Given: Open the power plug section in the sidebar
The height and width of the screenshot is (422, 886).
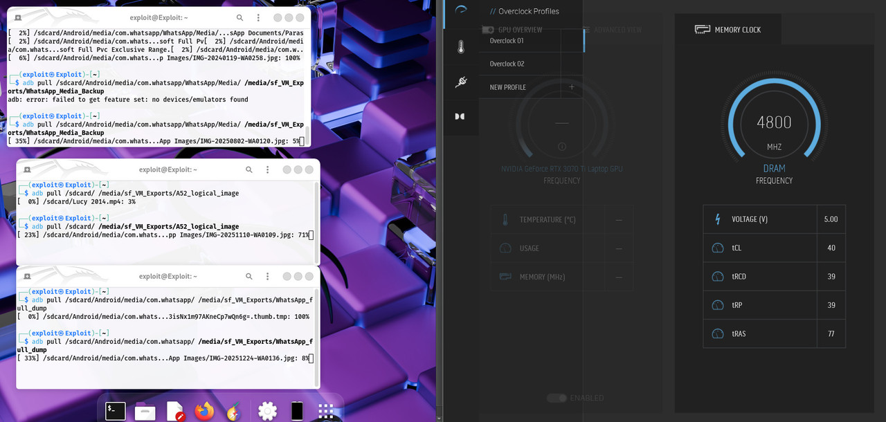Looking at the screenshot, I should [460, 82].
